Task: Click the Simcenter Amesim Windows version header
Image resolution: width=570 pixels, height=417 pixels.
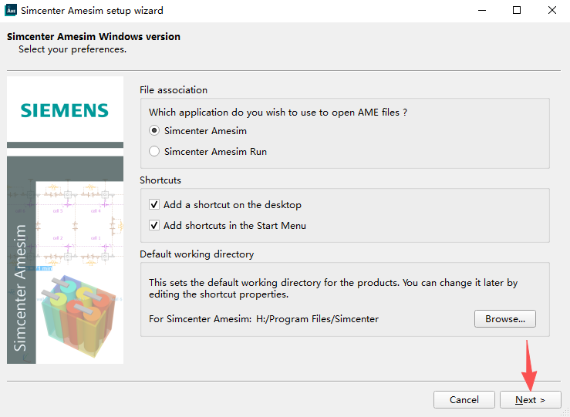Action: coord(93,37)
